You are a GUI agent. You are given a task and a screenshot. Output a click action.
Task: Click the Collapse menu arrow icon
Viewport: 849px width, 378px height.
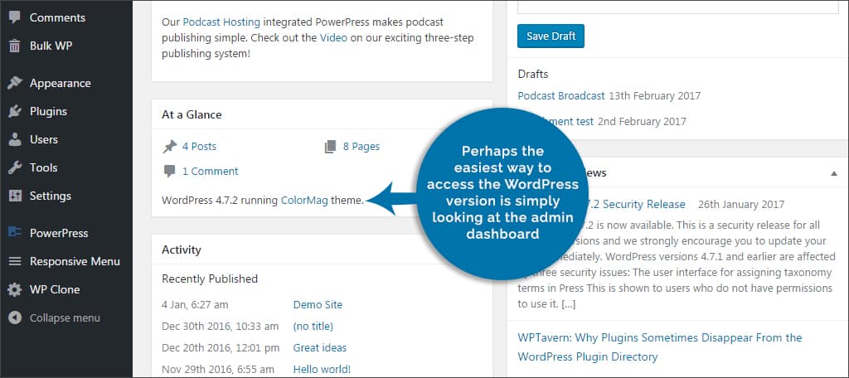tap(15, 317)
